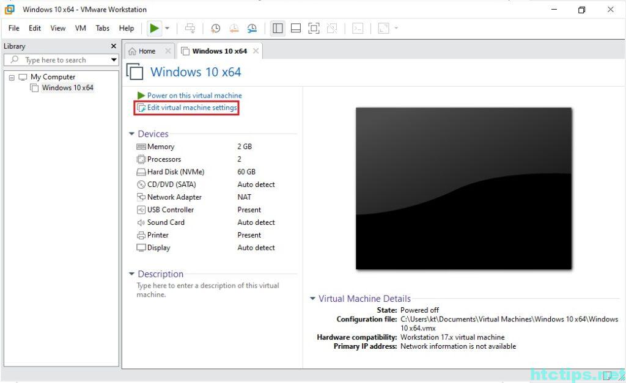Click the console view toolbar icon
This screenshot has width=626, height=383.
(358, 28)
